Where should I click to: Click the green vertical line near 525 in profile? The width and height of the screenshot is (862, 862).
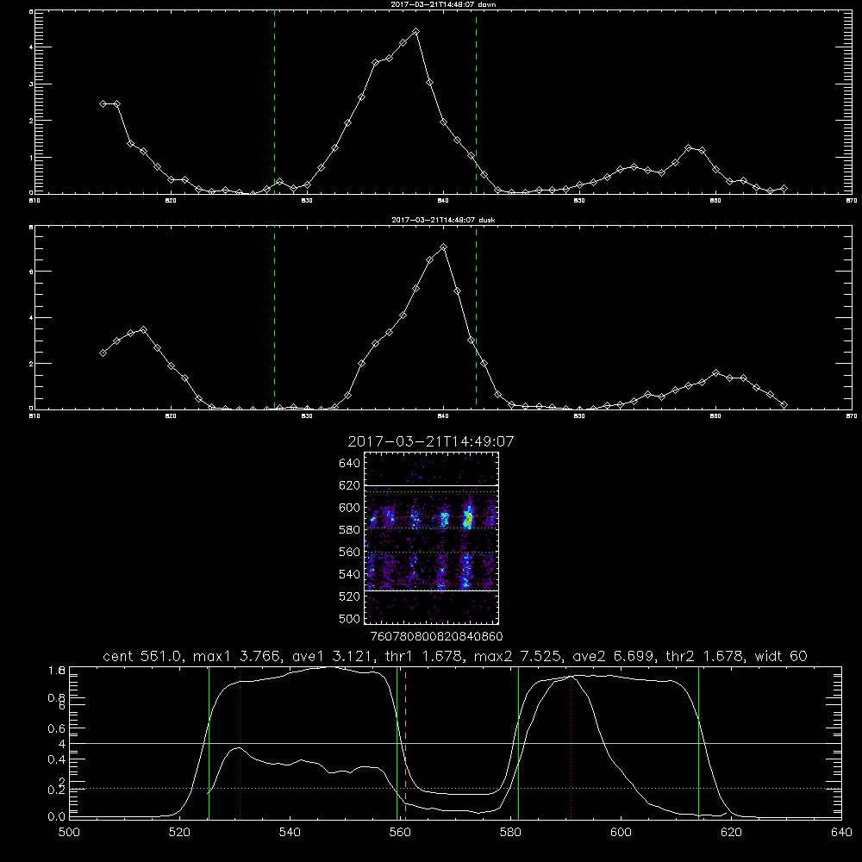[x=209, y=743]
